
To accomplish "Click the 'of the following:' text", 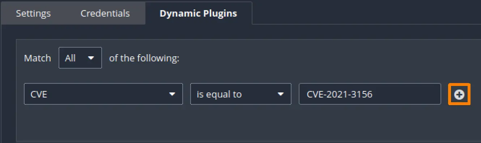I will coord(144,58).
